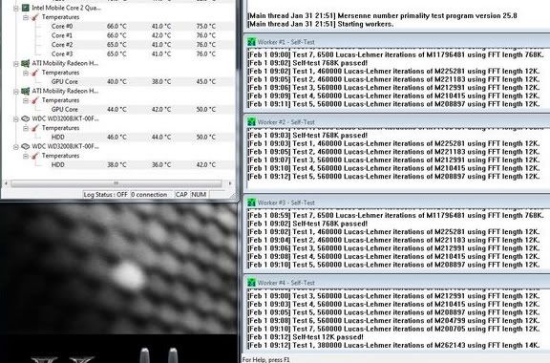Click the second WDC WD3200BJKT hard drive icon

25,146
